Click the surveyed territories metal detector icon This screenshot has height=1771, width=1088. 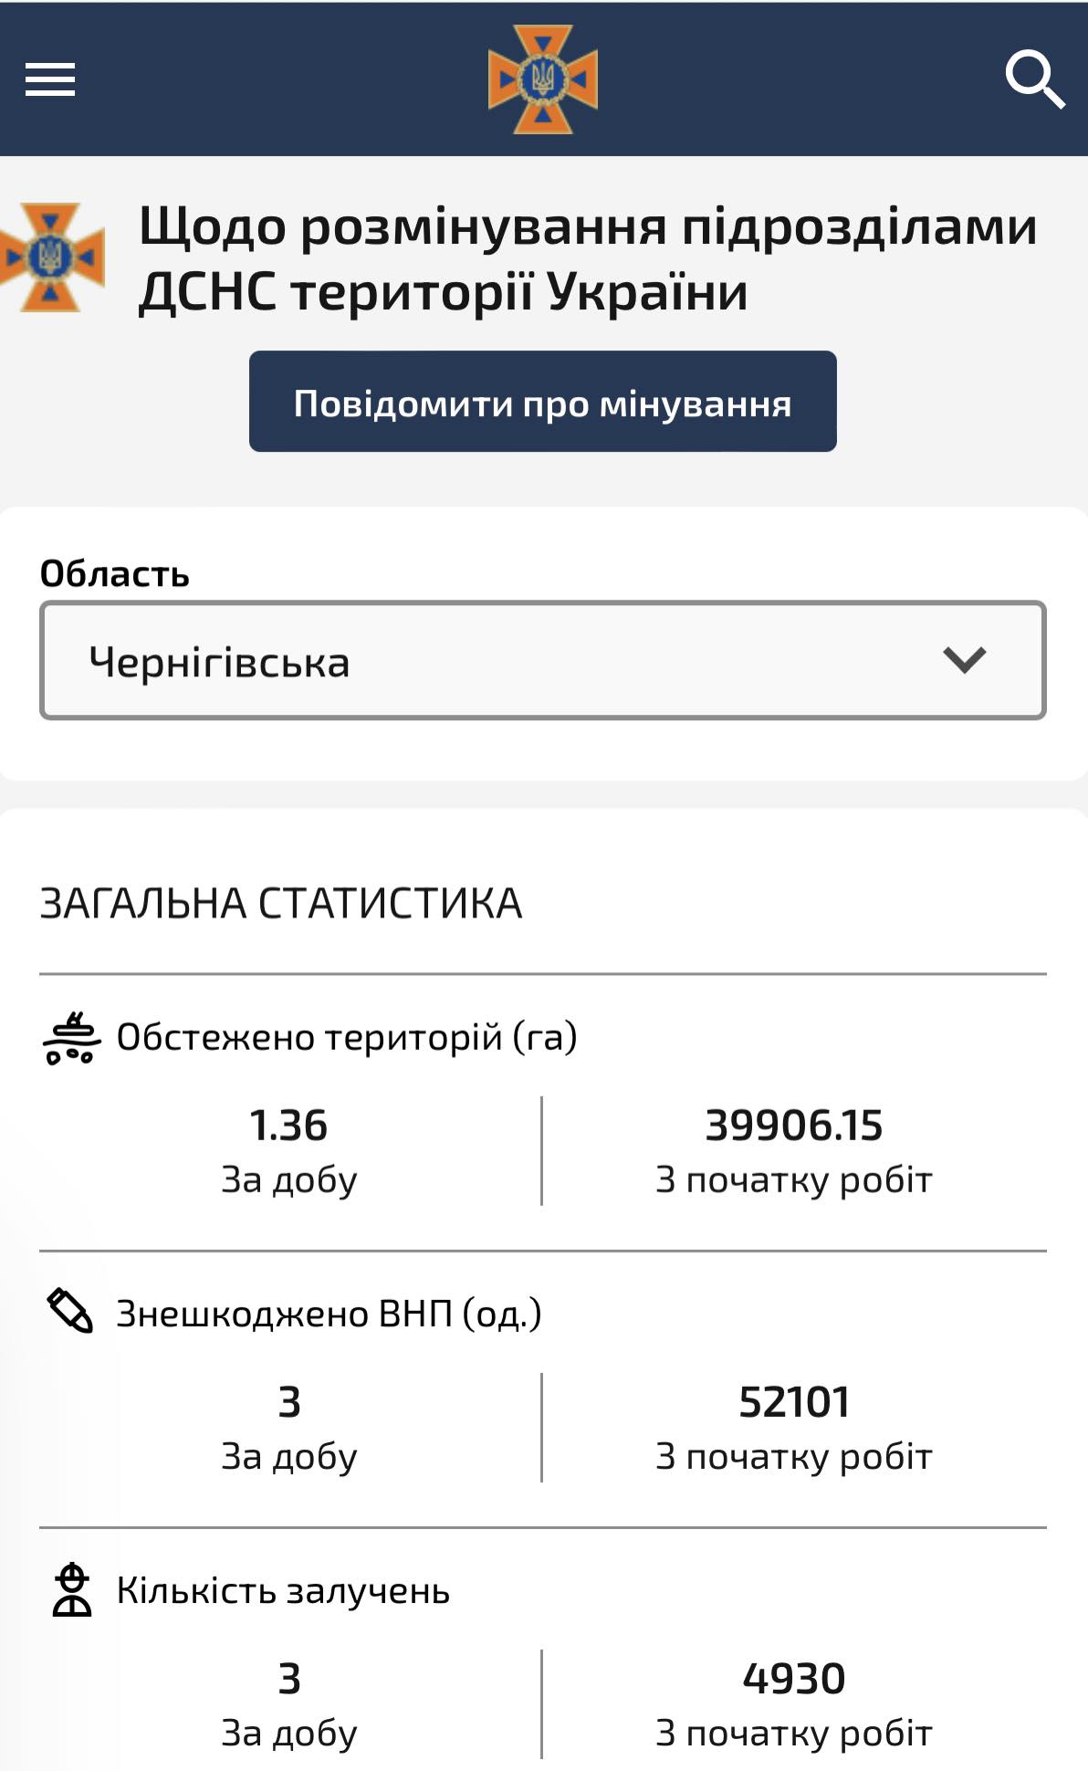(70, 1039)
